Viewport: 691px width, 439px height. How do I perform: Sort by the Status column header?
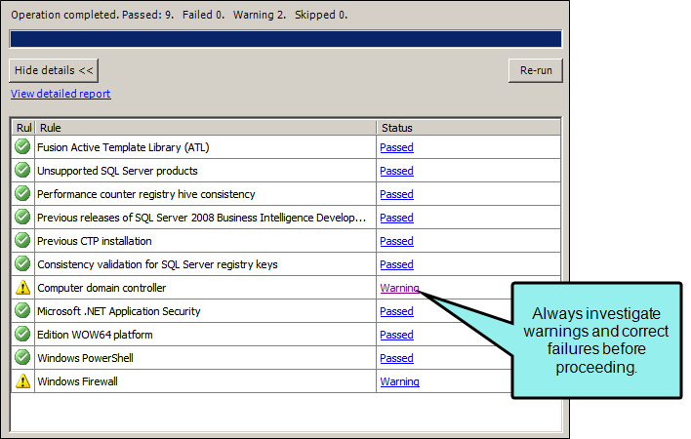coord(468,128)
